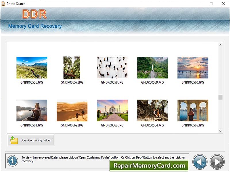This screenshot has width=230, height=172.
Task: Click the file name GNDR00564.JPG
Action: point(152,125)
